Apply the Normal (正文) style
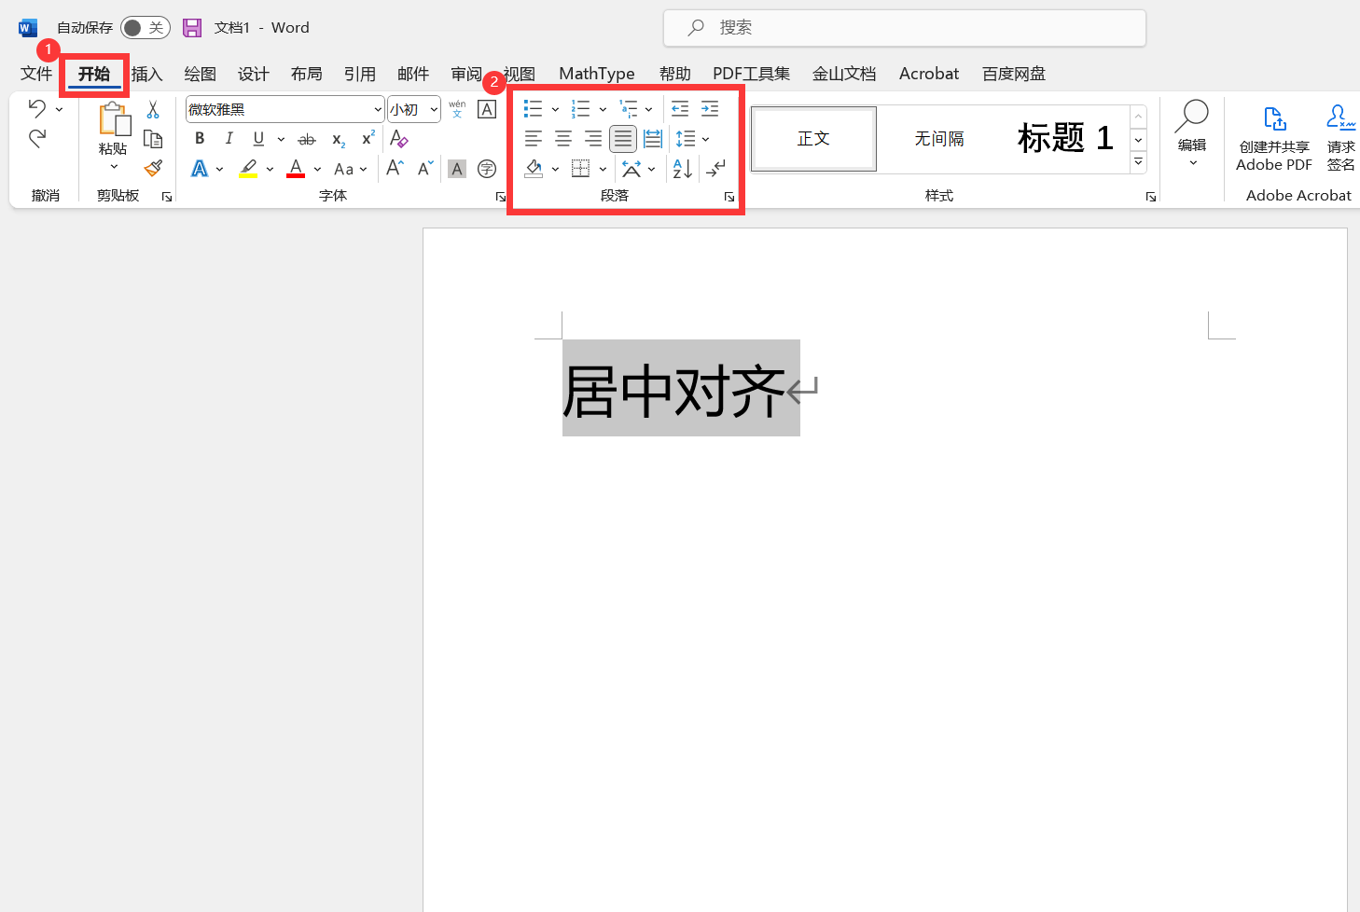 813,139
